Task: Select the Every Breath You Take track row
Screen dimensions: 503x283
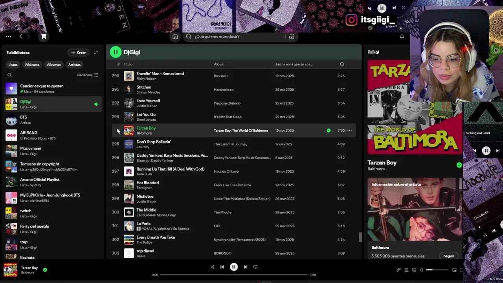Action: tap(234, 240)
